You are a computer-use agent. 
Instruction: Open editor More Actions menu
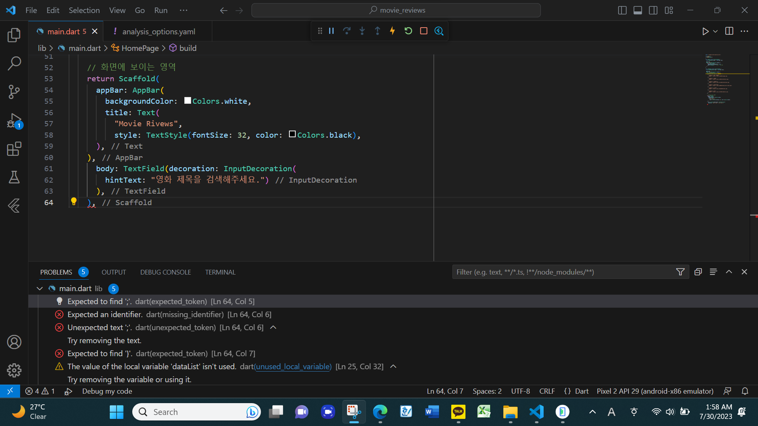pos(745,31)
